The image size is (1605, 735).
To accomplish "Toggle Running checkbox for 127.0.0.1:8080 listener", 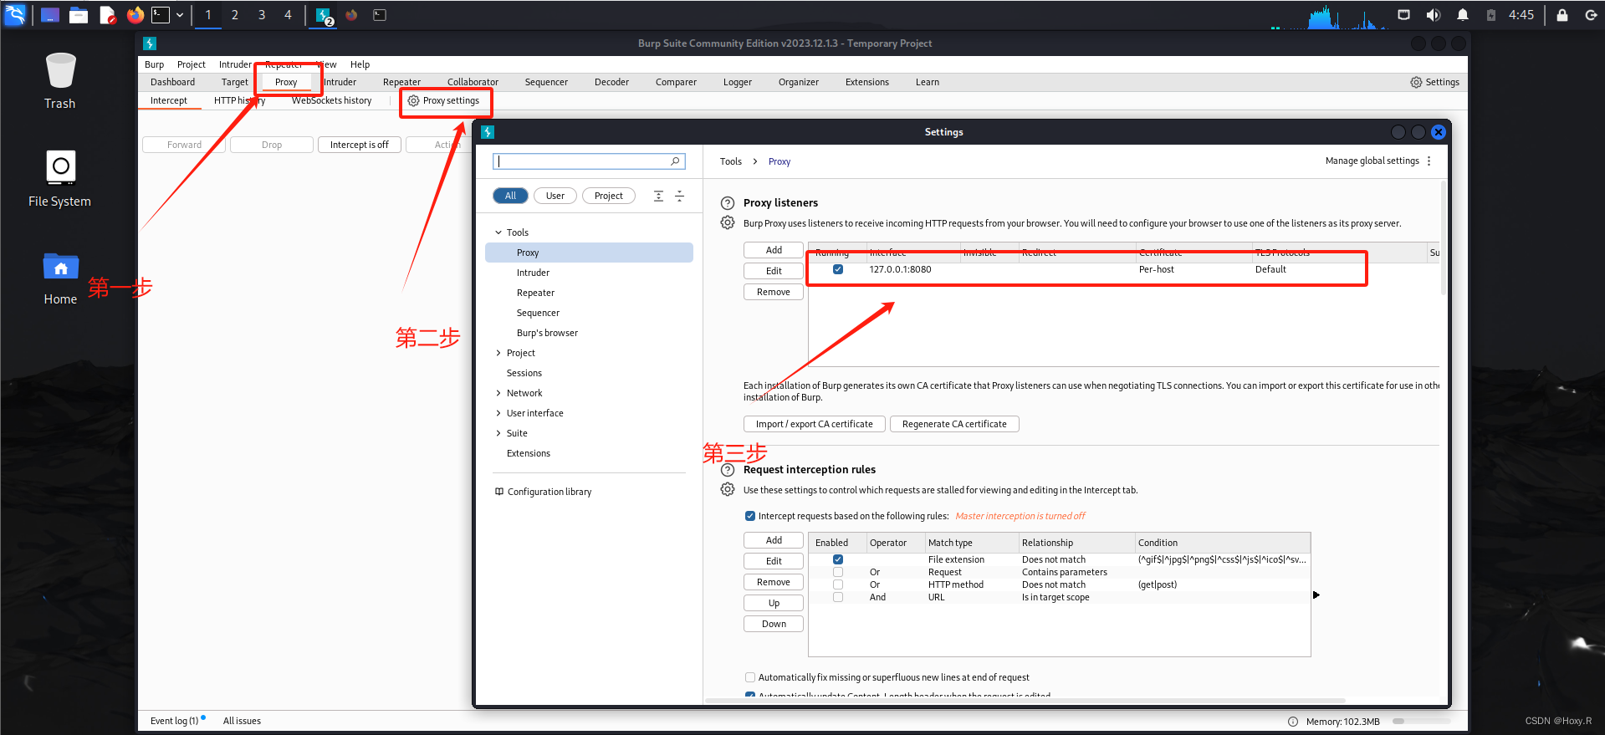I will click(x=837, y=269).
